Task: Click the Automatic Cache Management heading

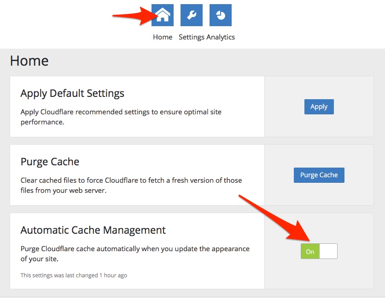Action: coord(93,230)
